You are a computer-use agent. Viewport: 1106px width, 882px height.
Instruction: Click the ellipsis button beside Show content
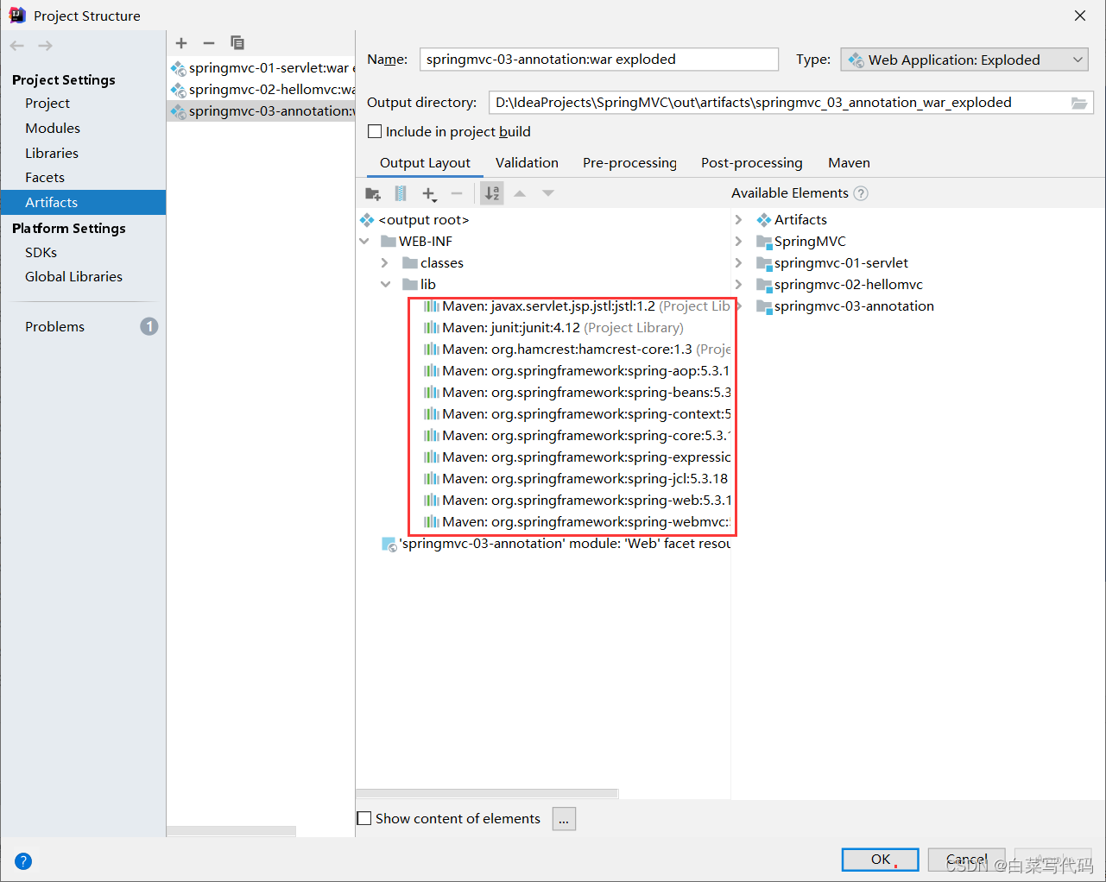(x=564, y=819)
